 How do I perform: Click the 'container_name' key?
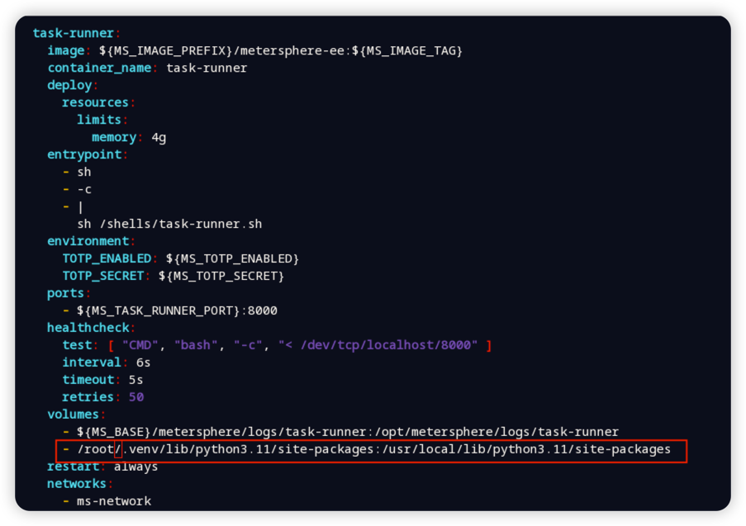tap(99, 68)
